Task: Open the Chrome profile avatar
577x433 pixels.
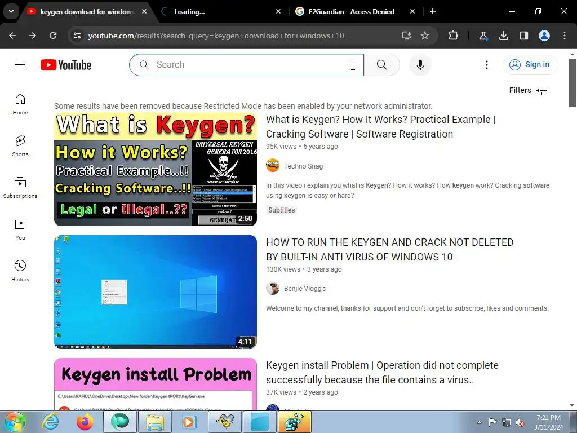Action: (544, 36)
